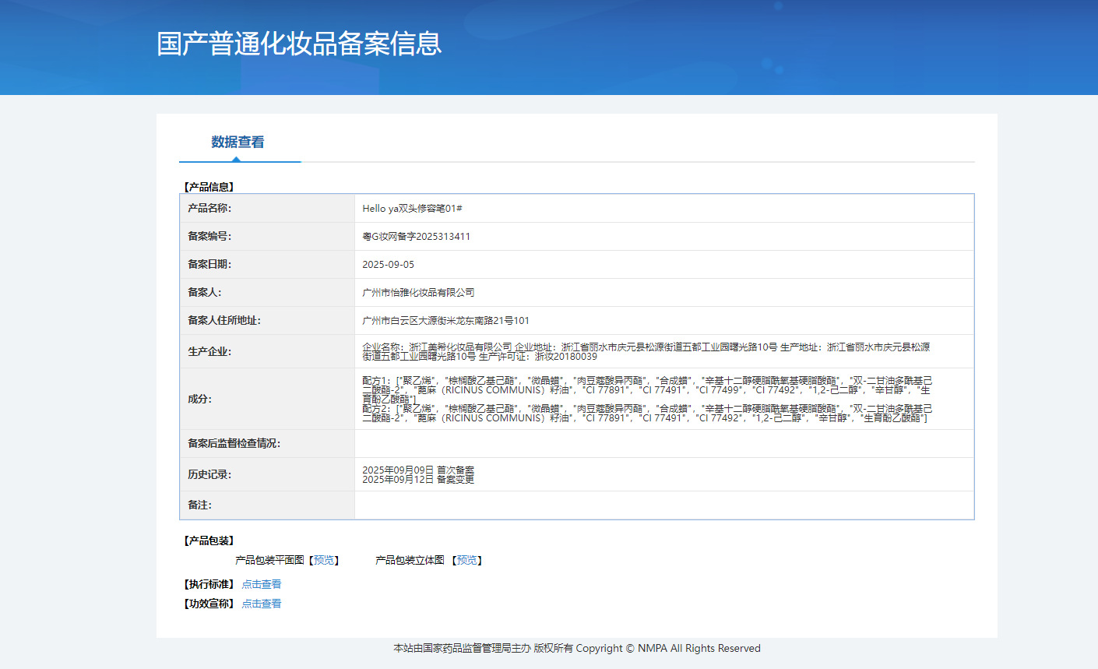The width and height of the screenshot is (1098, 669).
Task: Switch to the 数据查看 tab
Action: pyautogui.click(x=238, y=142)
